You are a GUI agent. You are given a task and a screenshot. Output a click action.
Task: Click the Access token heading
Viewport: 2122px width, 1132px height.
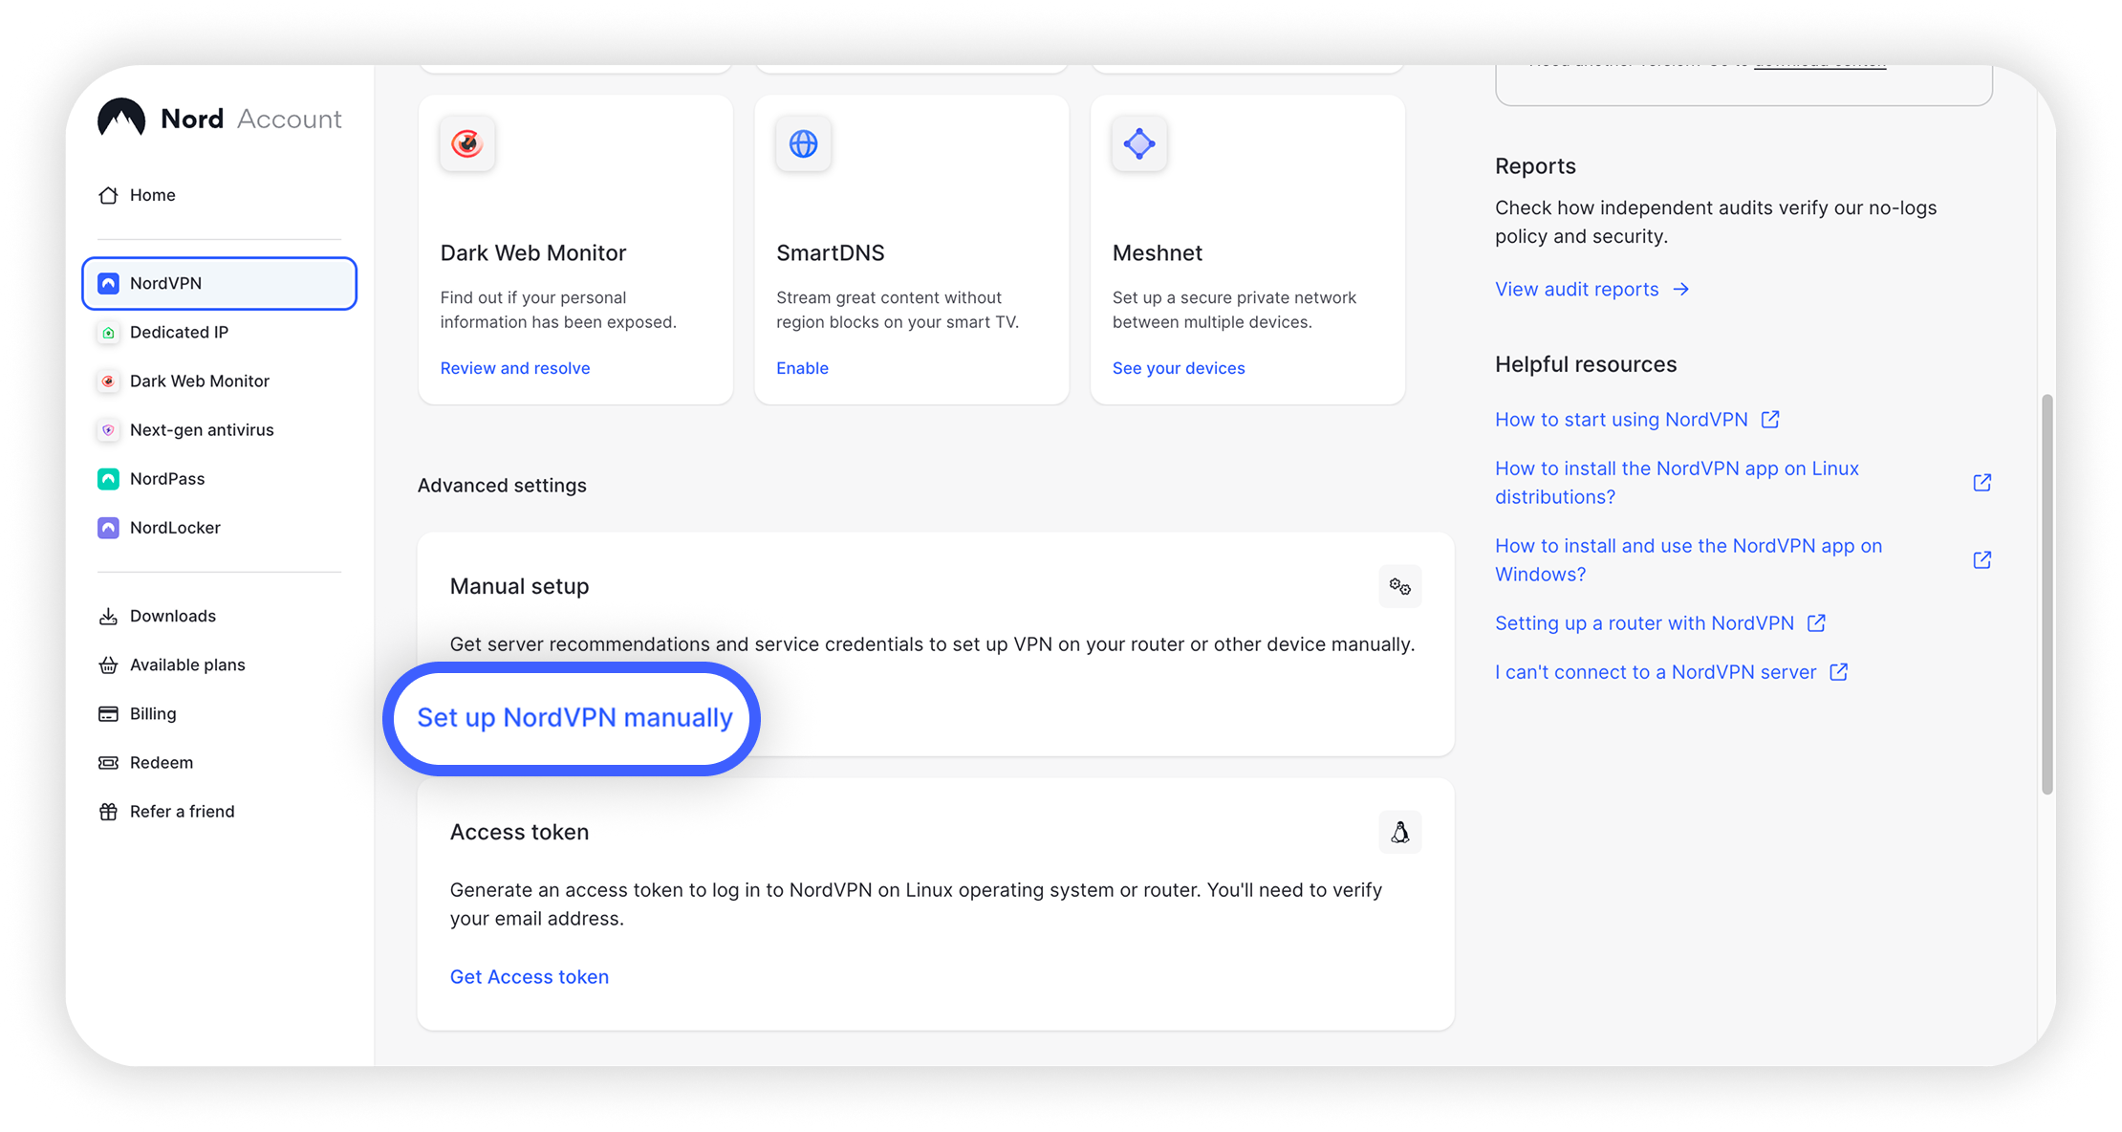point(519,832)
